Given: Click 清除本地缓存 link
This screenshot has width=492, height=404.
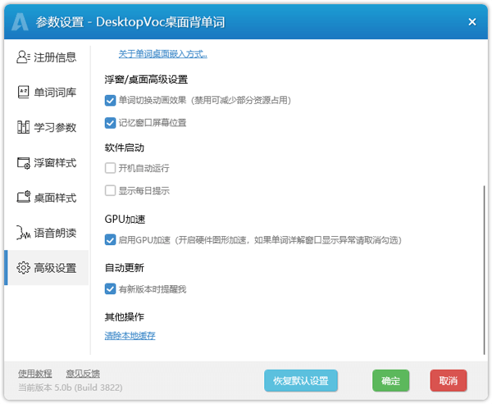Looking at the screenshot, I should (x=130, y=336).
